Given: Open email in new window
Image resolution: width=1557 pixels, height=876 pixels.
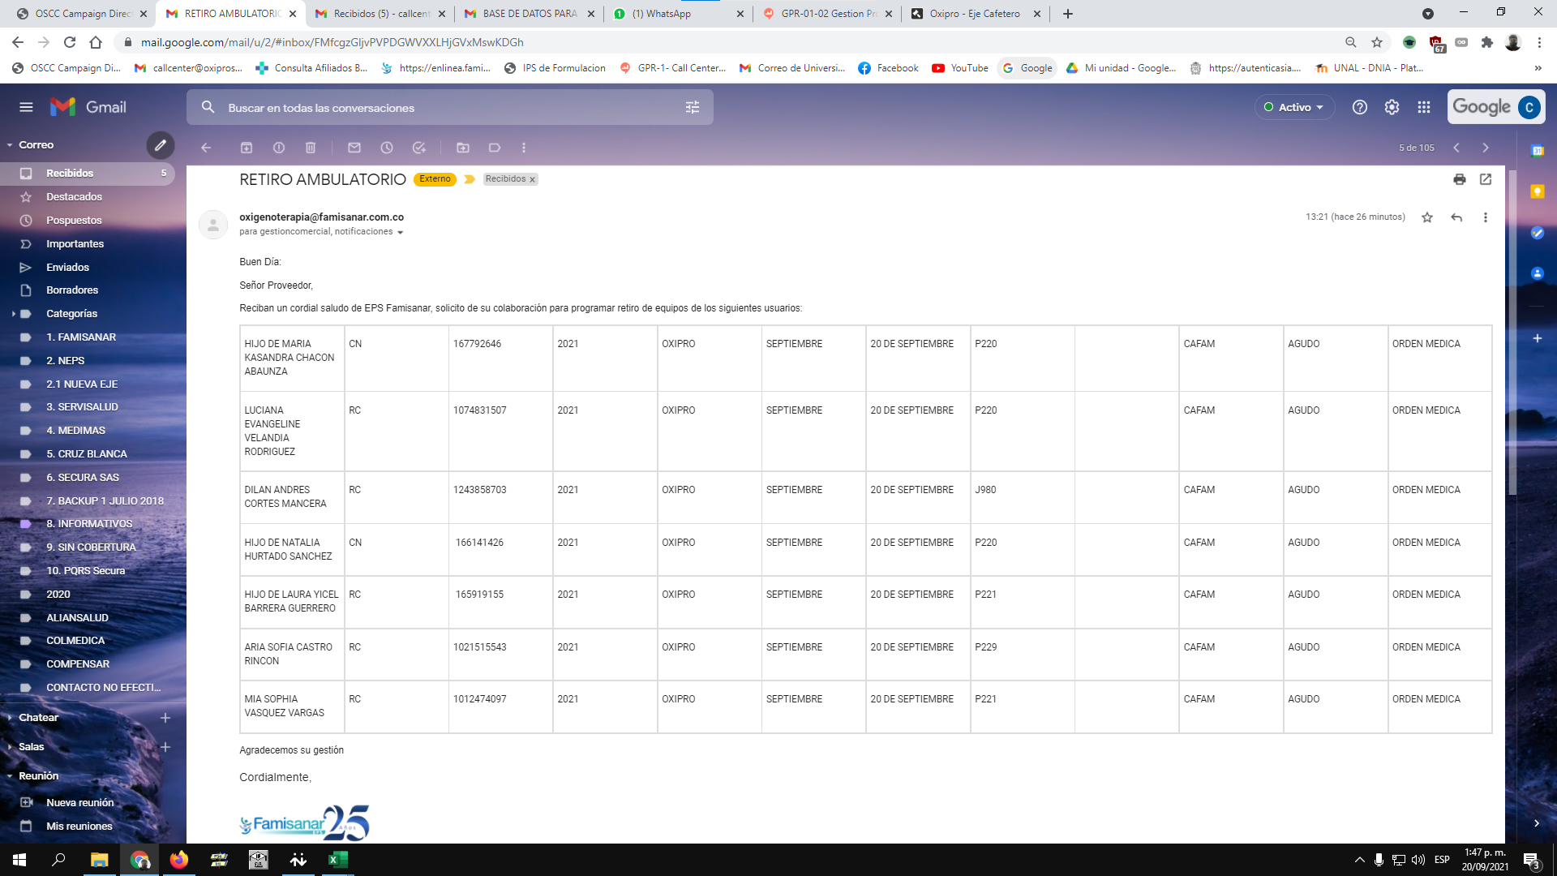Looking at the screenshot, I should point(1486,179).
